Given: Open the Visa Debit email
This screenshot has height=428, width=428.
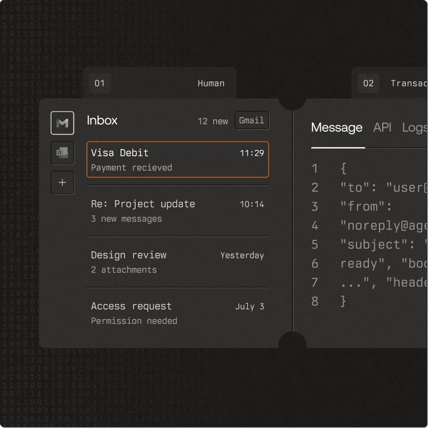Looking at the screenshot, I should pos(177,160).
